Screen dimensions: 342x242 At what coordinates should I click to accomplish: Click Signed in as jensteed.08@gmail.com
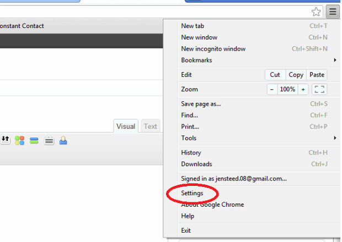pyautogui.click(x=259, y=179)
